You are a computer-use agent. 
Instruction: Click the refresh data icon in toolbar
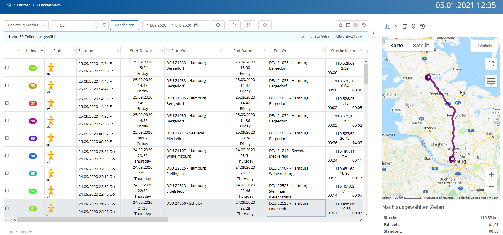pos(218,25)
